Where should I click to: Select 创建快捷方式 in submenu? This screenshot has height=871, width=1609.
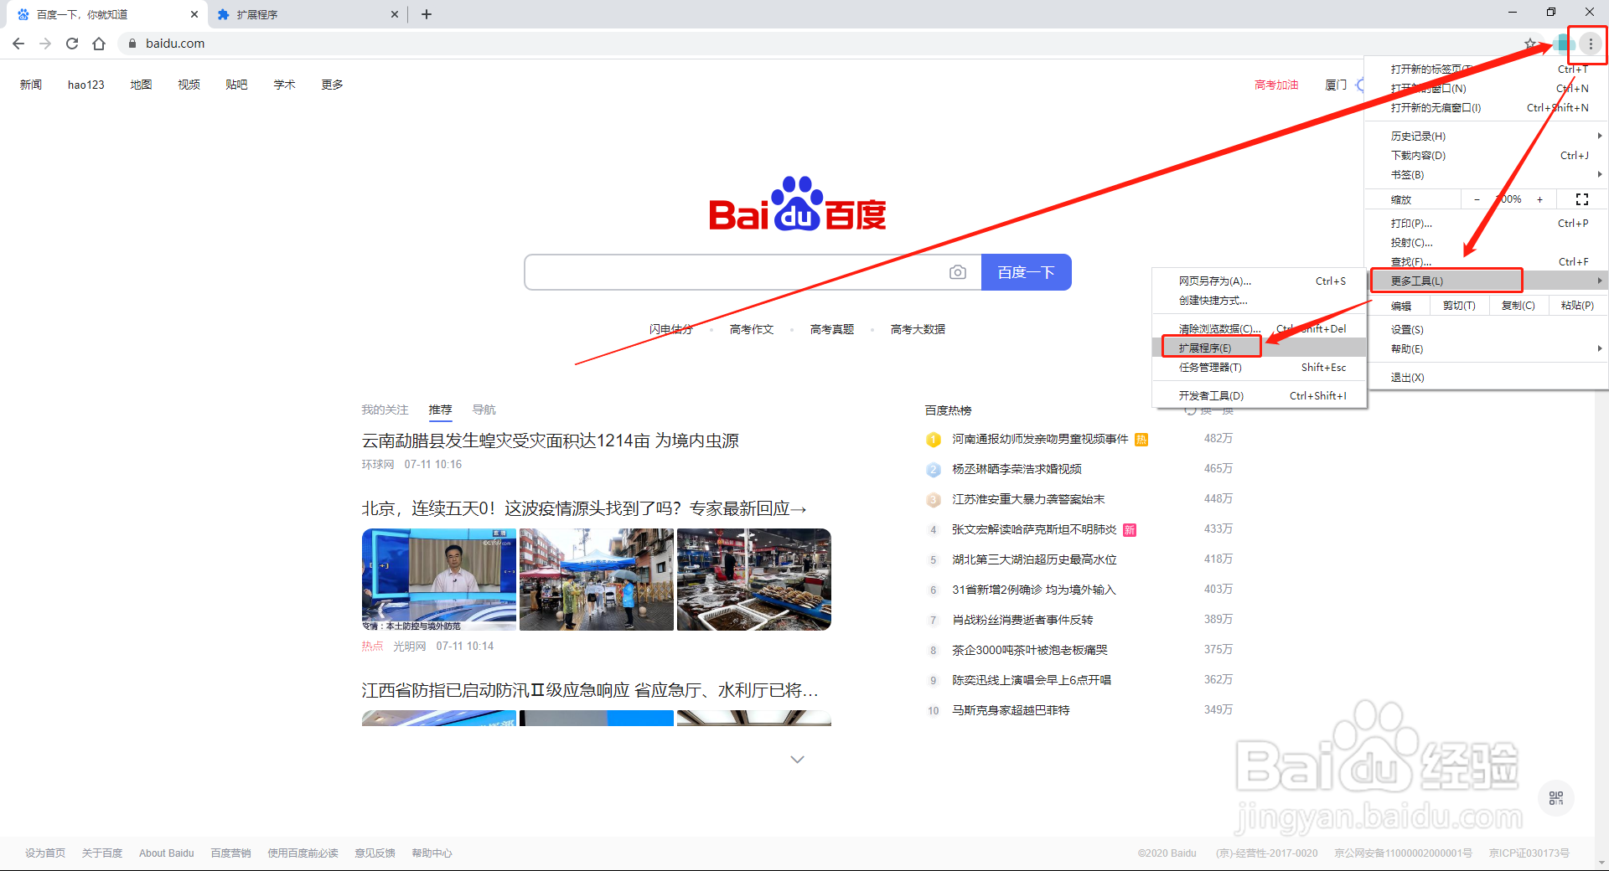tap(1260, 300)
